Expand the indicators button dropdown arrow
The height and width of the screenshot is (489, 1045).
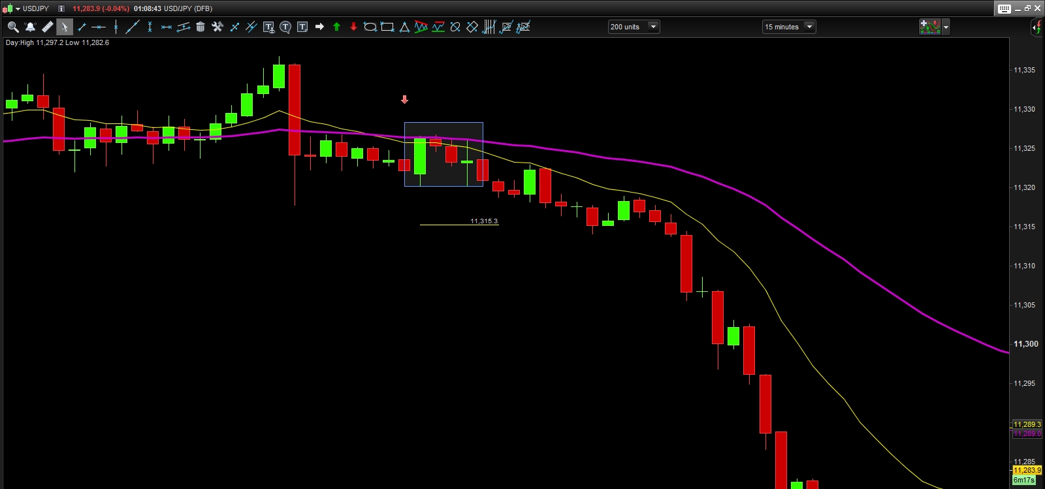point(946,27)
